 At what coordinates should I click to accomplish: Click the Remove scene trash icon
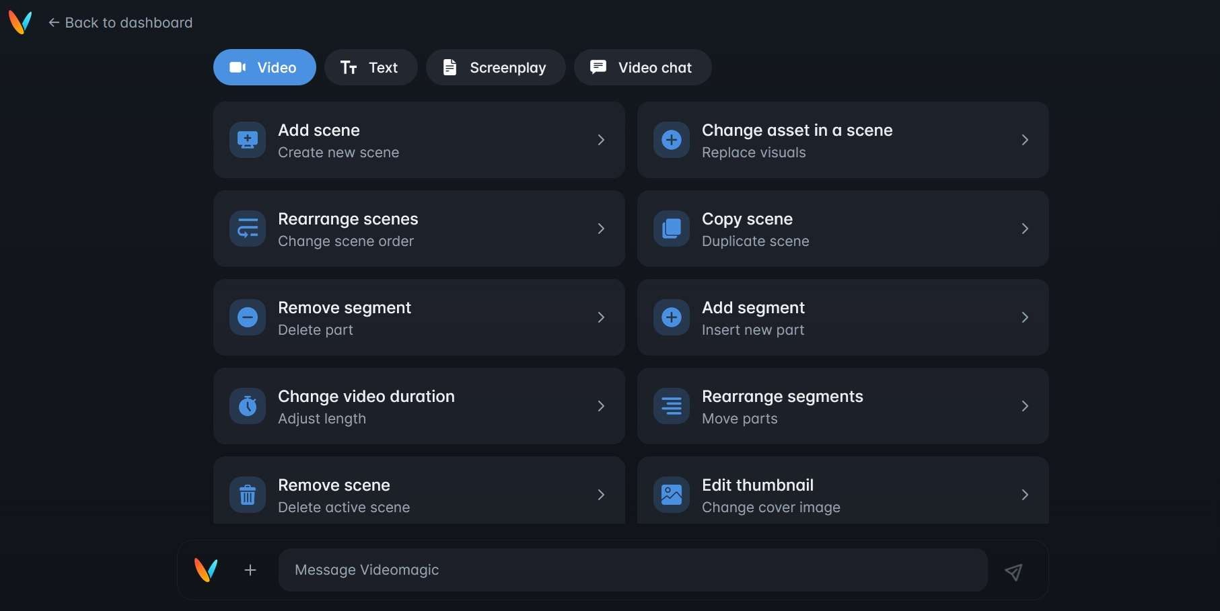tap(248, 495)
